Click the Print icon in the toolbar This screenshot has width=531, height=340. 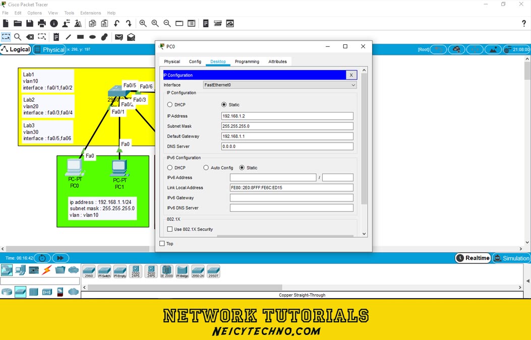[x=42, y=23]
